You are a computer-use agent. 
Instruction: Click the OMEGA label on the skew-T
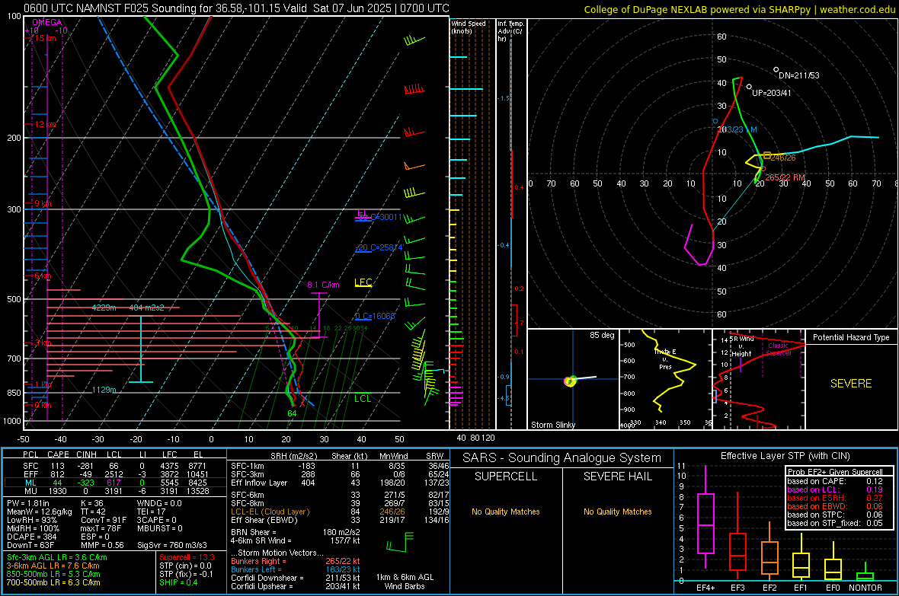coord(47,22)
